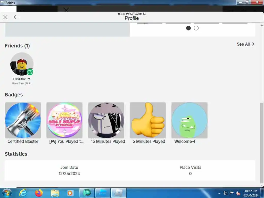
Task: Open DirkDinkum's friend avatar
Action: 22,64
